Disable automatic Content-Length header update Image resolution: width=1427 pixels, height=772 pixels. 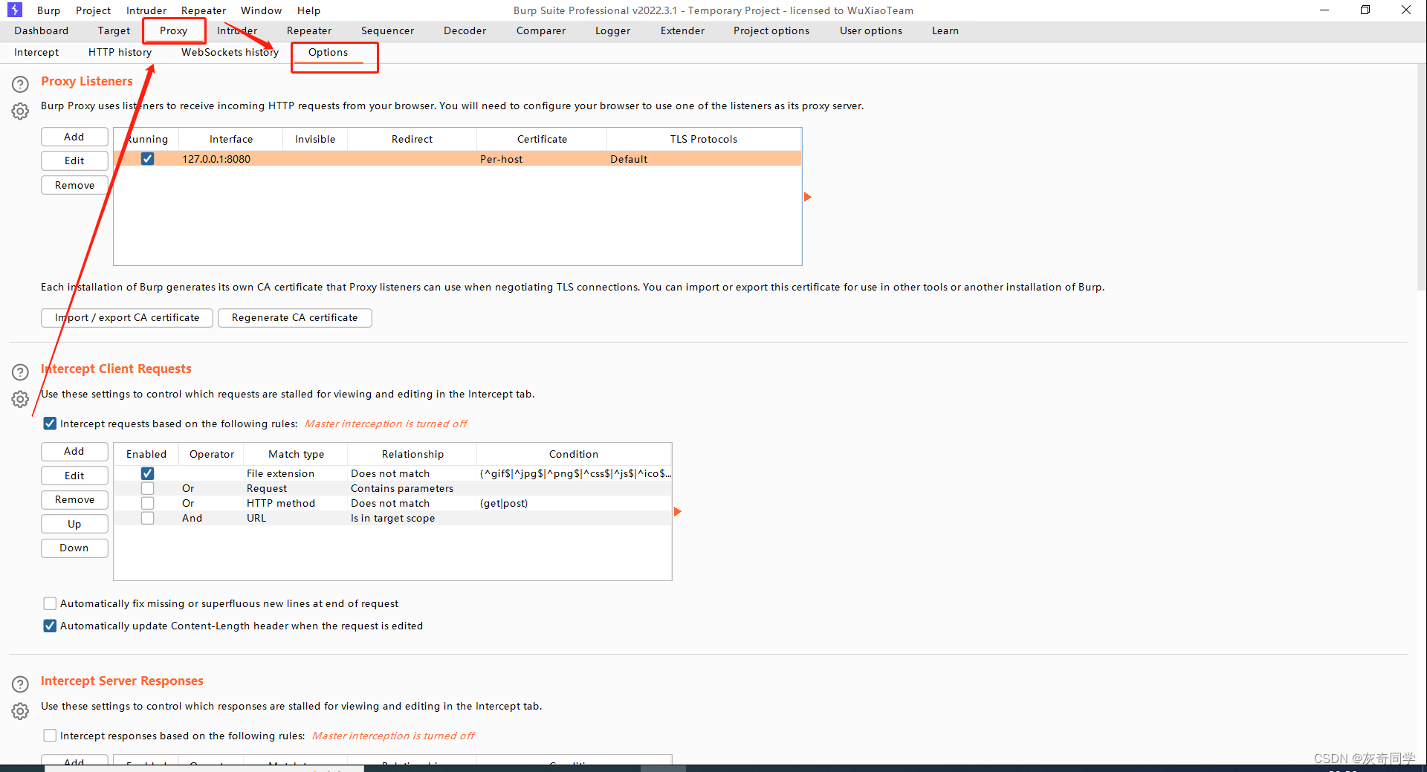click(x=50, y=626)
